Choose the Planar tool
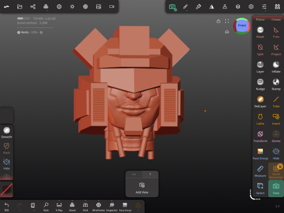 click(260, 19)
